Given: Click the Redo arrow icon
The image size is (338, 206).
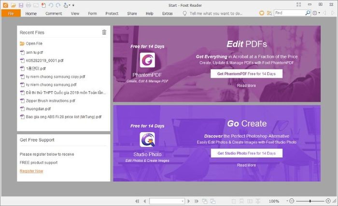Looking at the screenshot, I should click(58, 5).
